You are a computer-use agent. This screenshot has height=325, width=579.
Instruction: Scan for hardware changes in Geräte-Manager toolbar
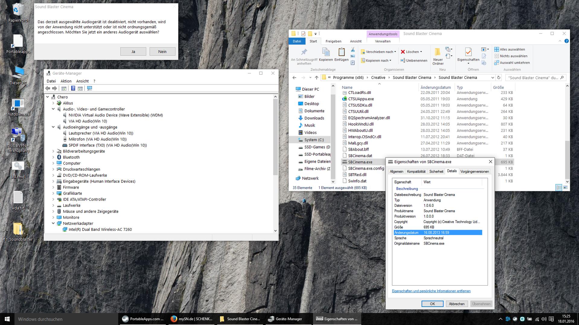pos(89,88)
